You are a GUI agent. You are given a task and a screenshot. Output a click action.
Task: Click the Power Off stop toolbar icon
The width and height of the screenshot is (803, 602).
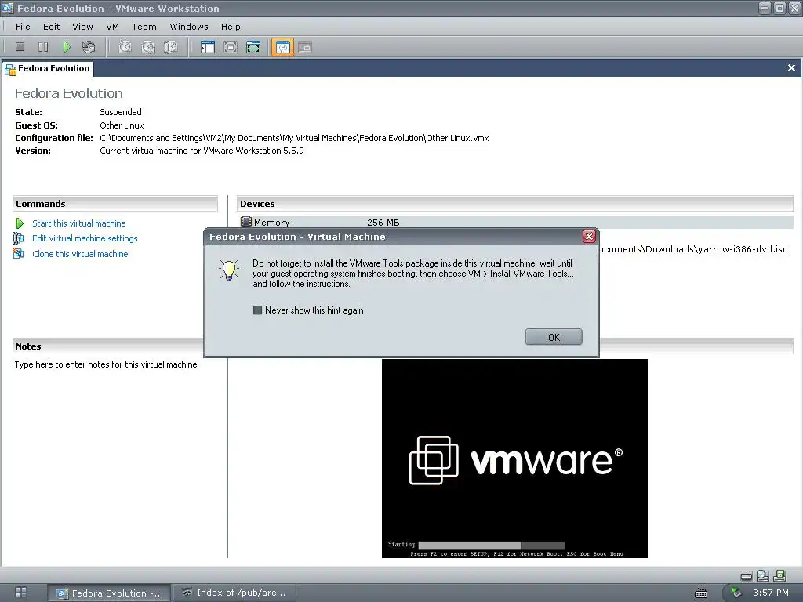(x=20, y=47)
